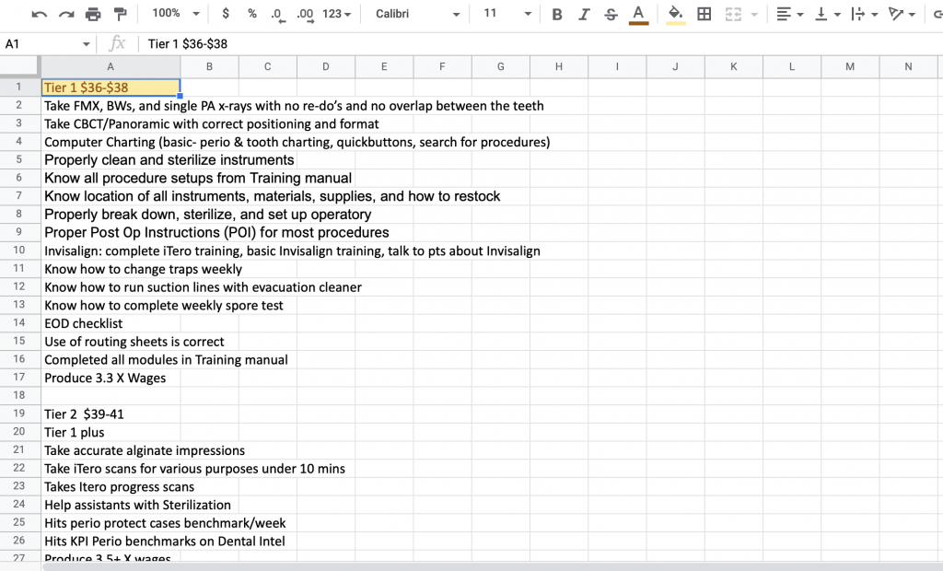
Task: Toggle bold formatting
Action: [557, 14]
